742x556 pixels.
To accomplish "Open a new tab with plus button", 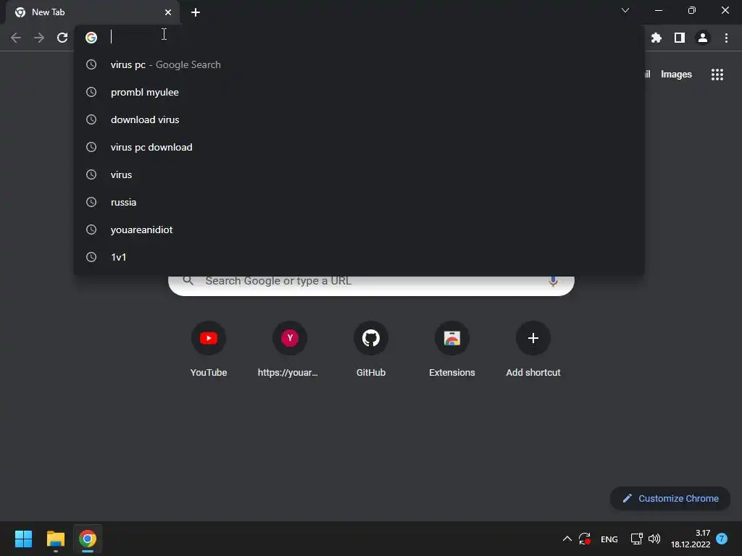I will (196, 12).
